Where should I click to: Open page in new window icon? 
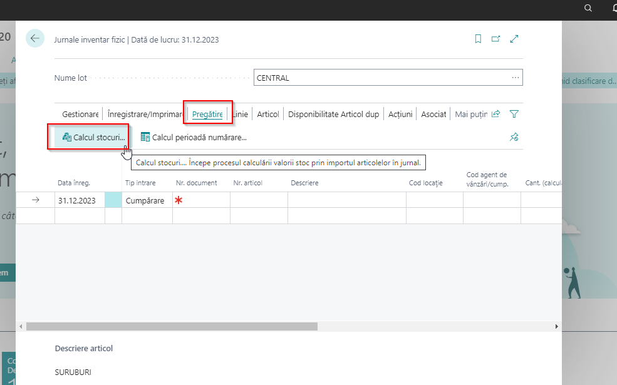(496, 39)
